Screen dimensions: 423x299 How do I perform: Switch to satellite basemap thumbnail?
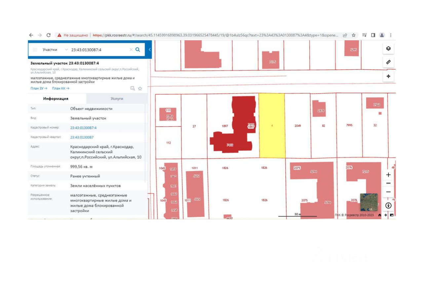(368, 202)
